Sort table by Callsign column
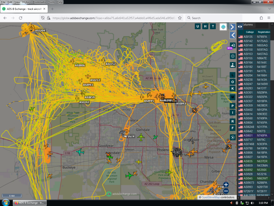 point(250,32)
